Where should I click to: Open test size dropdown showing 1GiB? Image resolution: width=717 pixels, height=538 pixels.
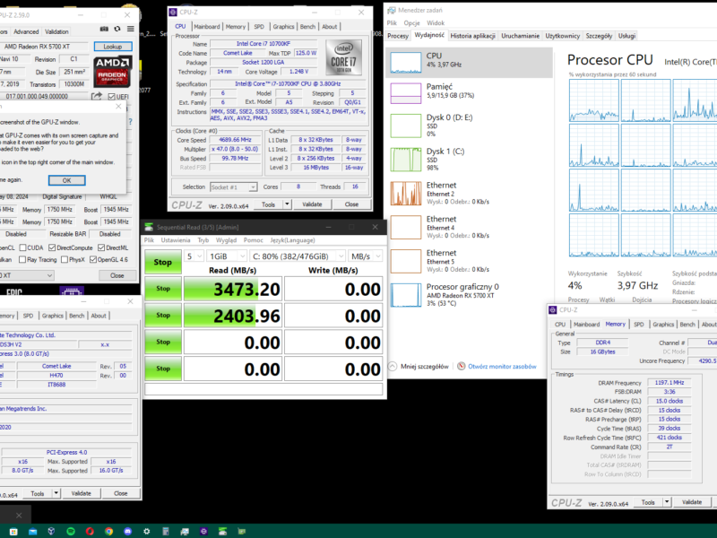[227, 256]
